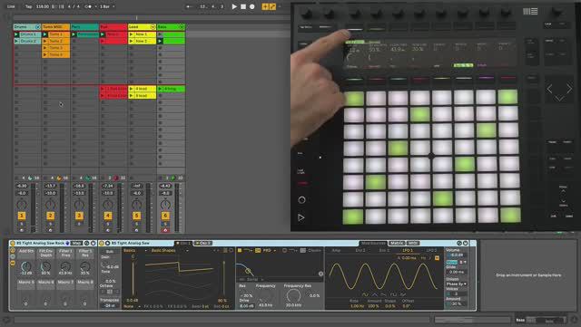The image size is (581, 327).
Task: Click the Link button
Action: [x=11, y=6]
